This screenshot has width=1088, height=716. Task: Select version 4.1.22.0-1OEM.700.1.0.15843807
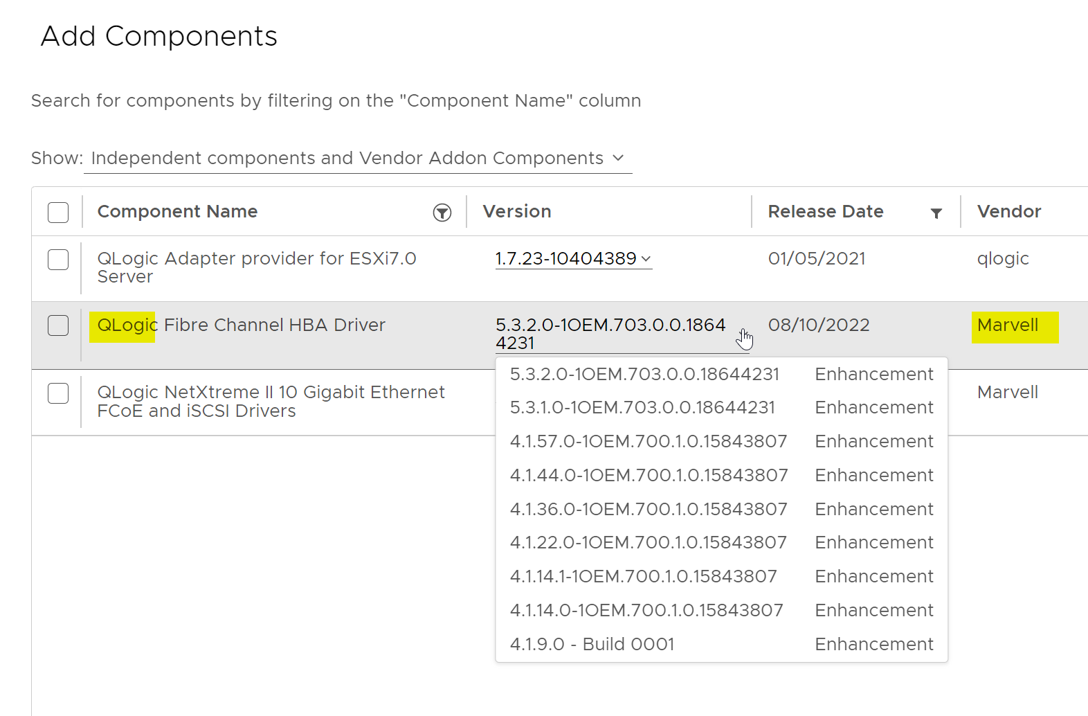click(x=721, y=542)
